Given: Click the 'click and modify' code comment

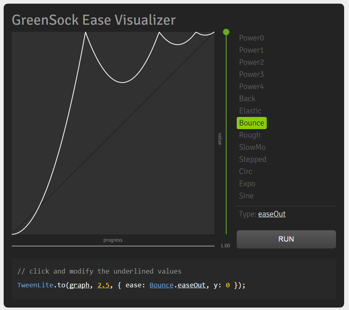Looking at the screenshot, I should point(99,271).
